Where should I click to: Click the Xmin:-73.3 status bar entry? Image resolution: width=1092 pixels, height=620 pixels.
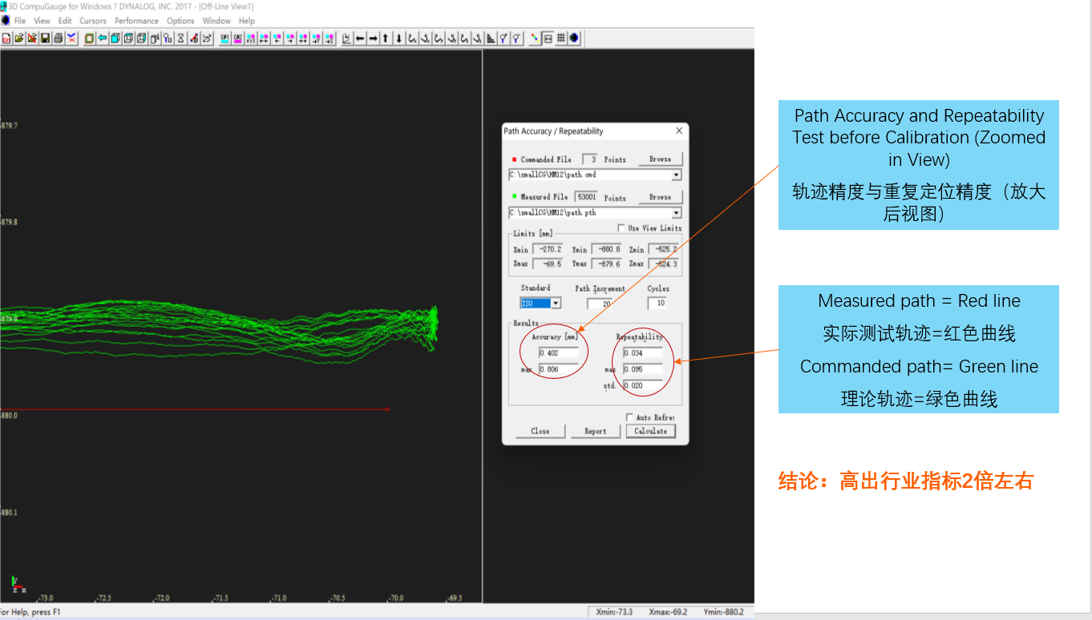pos(615,612)
